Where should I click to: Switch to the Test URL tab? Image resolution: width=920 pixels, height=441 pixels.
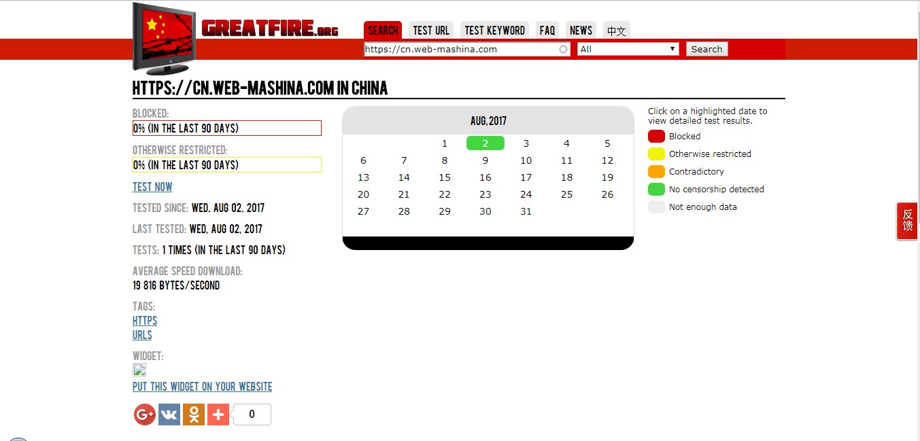(431, 31)
